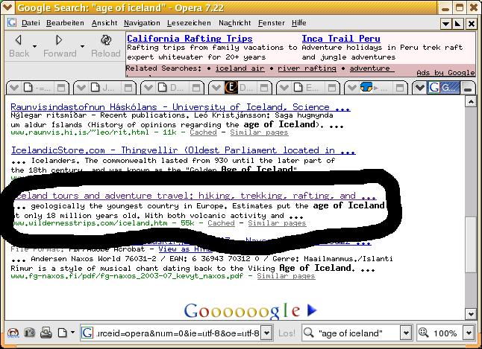Screen dimensions: 482x349
Task: Click the magnifier icon in the search field
Action: tap(309, 333)
